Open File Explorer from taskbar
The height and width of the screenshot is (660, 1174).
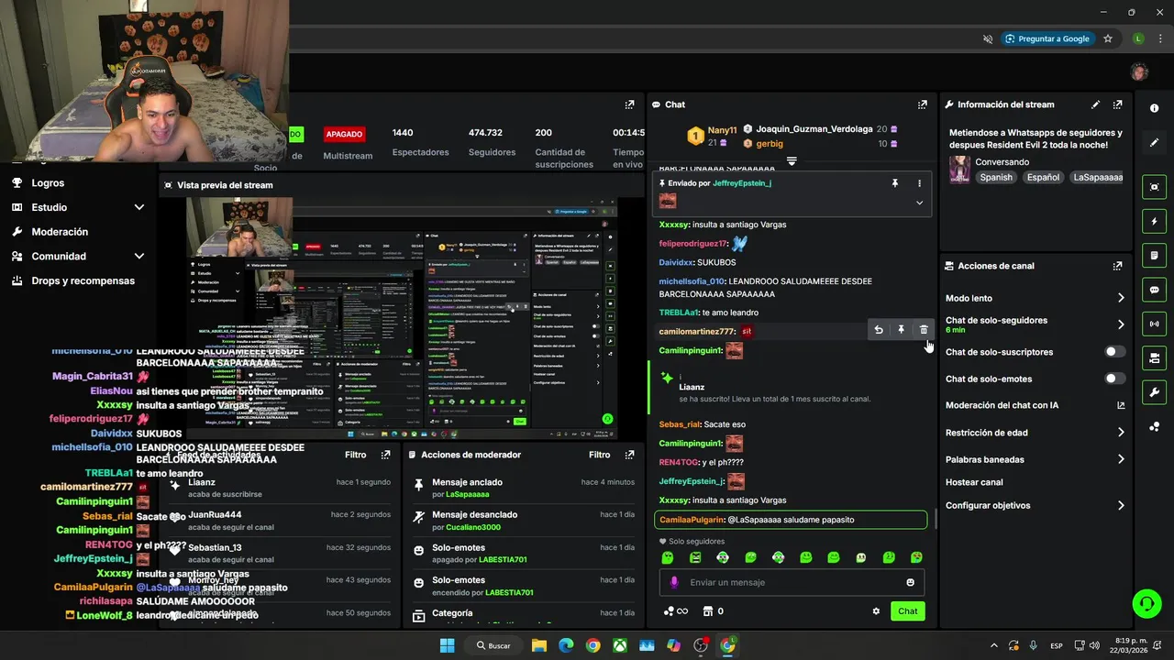tap(539, 645)
